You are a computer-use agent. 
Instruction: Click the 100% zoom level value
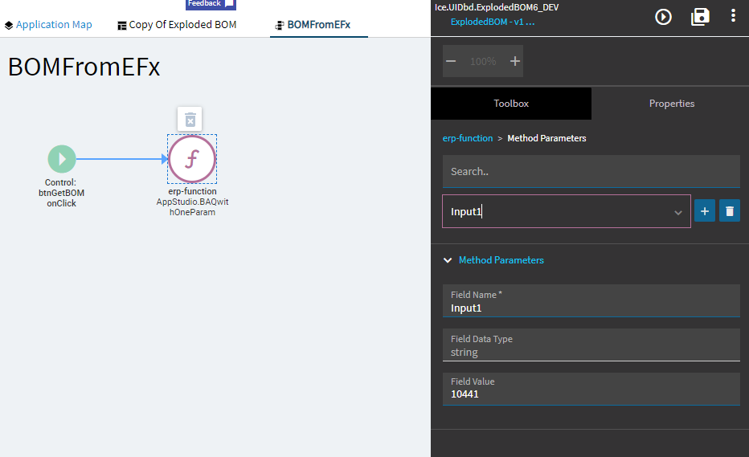tap(482, 61)
